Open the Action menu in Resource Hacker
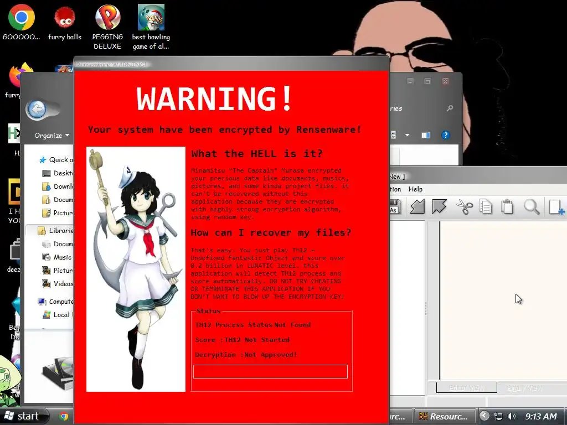 point(395,189)
